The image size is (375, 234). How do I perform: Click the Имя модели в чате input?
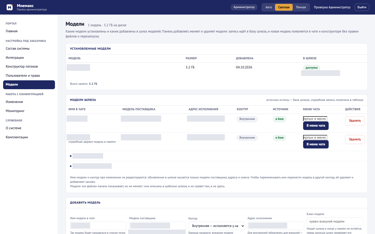(x=98, y=226)
